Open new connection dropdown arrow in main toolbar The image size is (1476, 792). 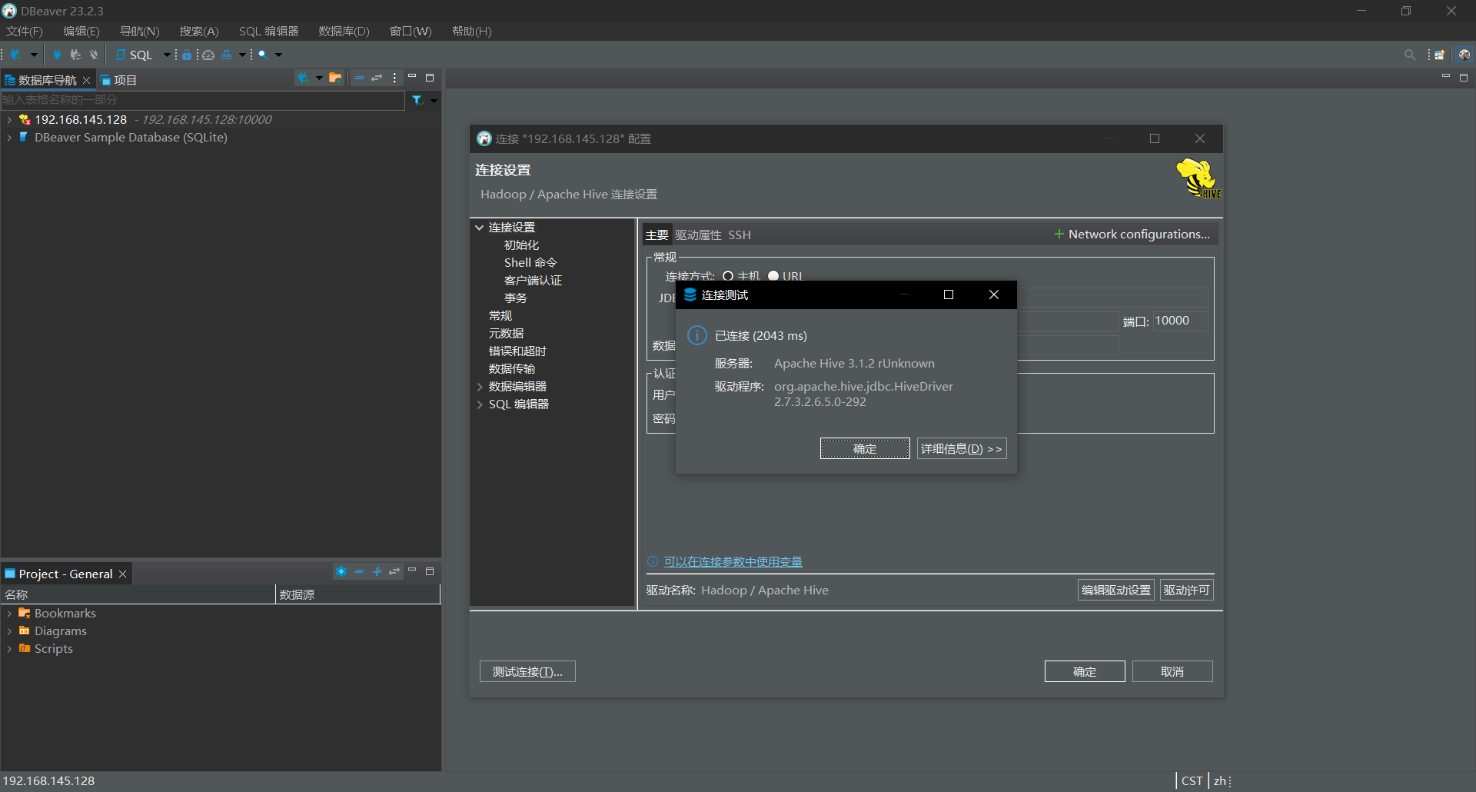[33, 55]
